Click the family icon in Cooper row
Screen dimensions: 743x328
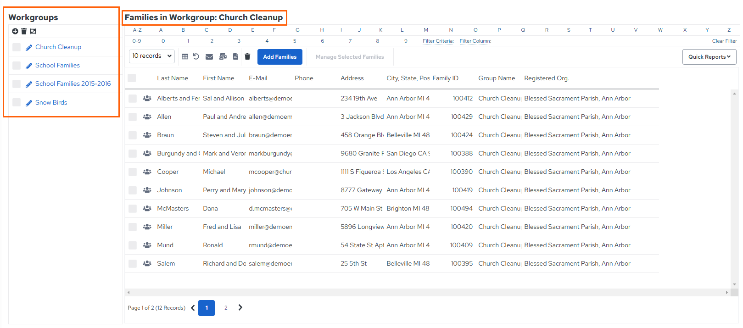pyautogui.click(x=147, y=172)
